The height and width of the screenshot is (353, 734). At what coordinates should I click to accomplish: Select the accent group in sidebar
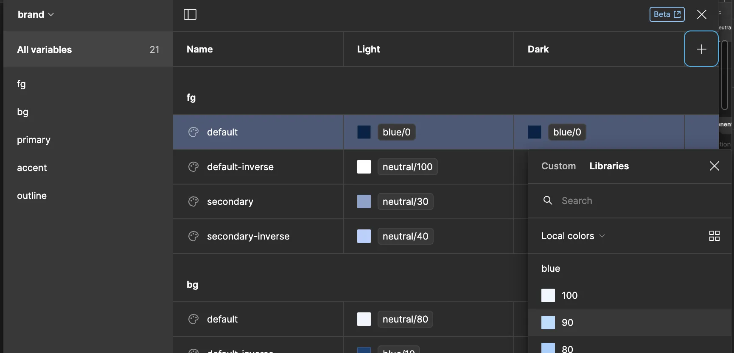pyautogui.click(x=32, y=168)
